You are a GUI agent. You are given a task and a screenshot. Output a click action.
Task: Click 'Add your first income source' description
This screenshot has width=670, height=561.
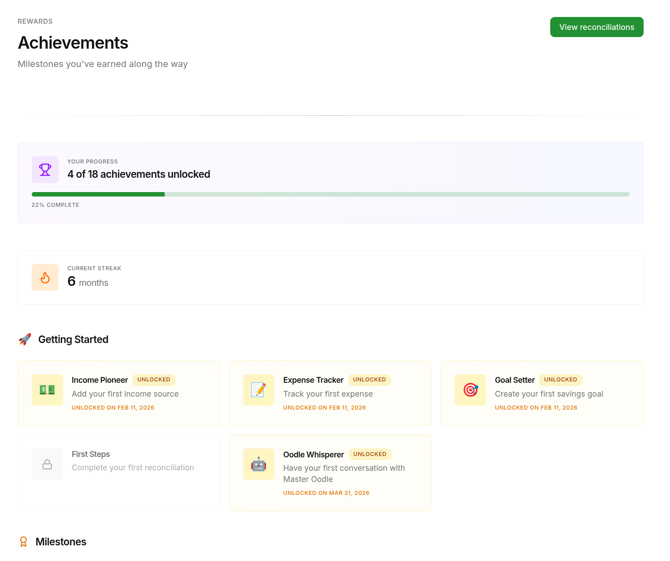pos(125,394)
